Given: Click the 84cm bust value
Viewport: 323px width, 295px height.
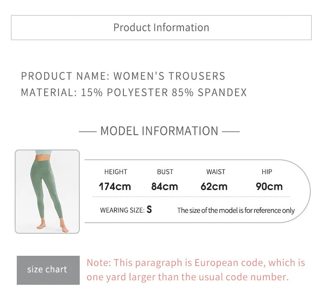Looking at the screenshot, I should [165, 186].
